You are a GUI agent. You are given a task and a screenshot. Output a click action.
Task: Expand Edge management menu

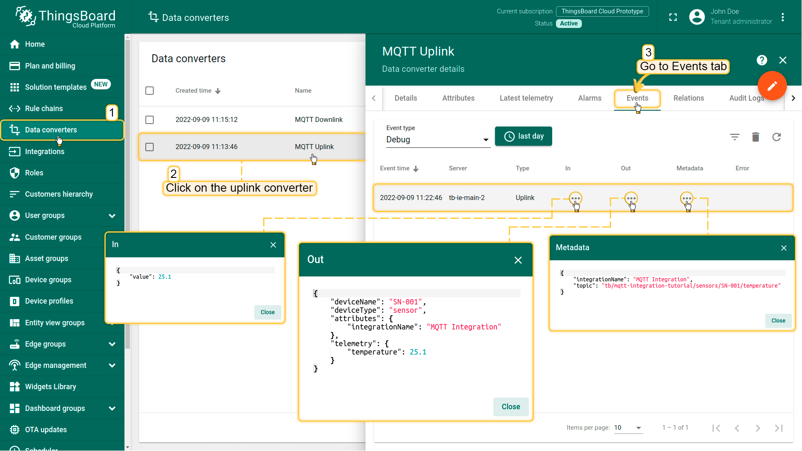point(112,365)
